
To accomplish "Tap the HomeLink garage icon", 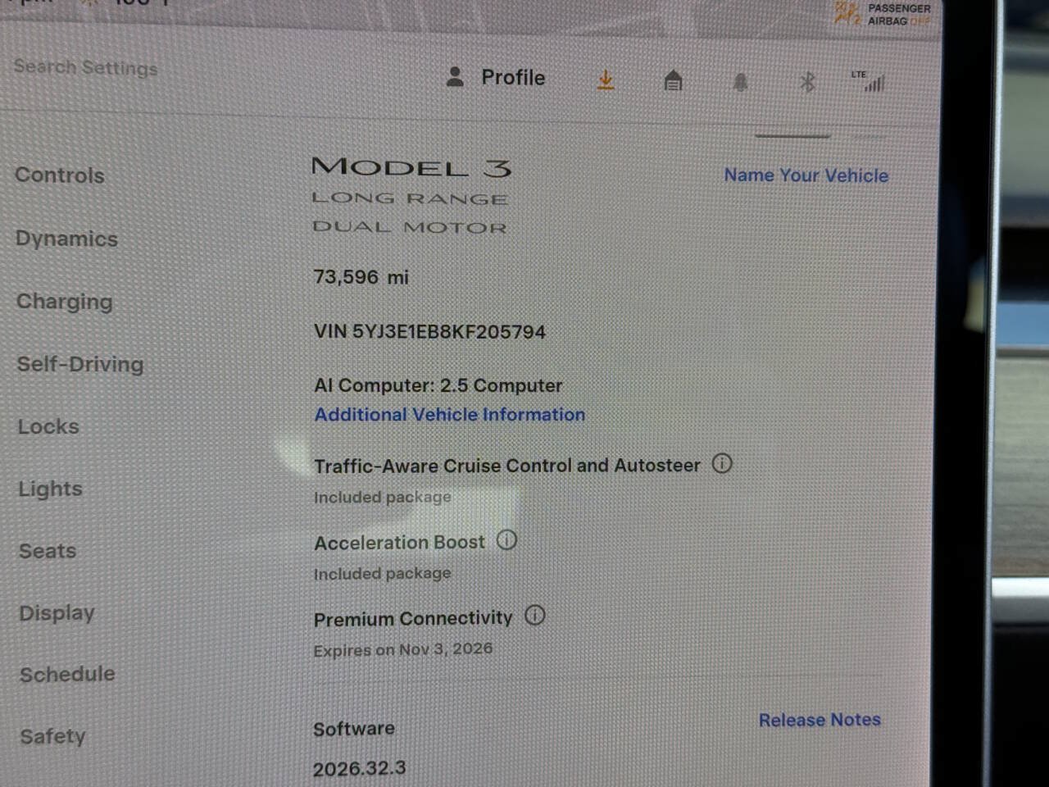I will (x=673, y=80).
